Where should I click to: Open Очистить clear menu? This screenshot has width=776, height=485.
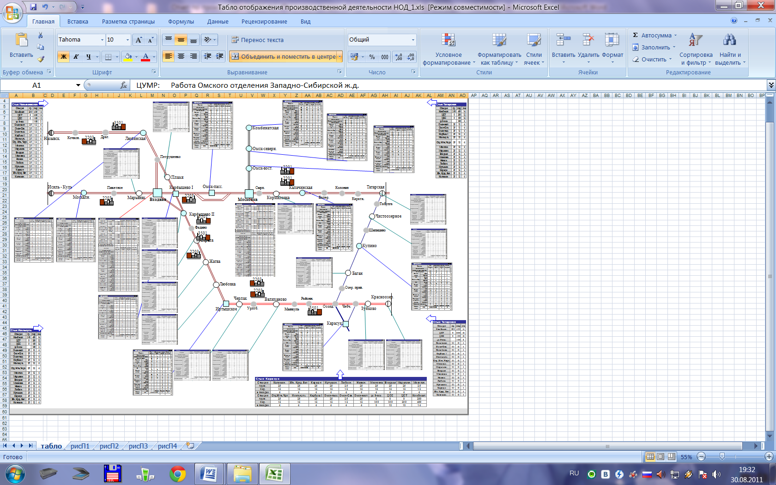point(652,59)
